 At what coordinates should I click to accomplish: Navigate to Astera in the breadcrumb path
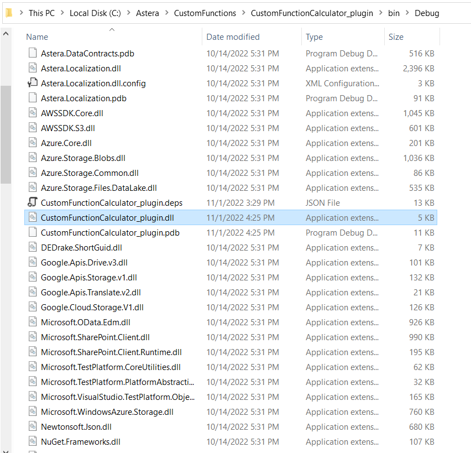click(147, 13)
